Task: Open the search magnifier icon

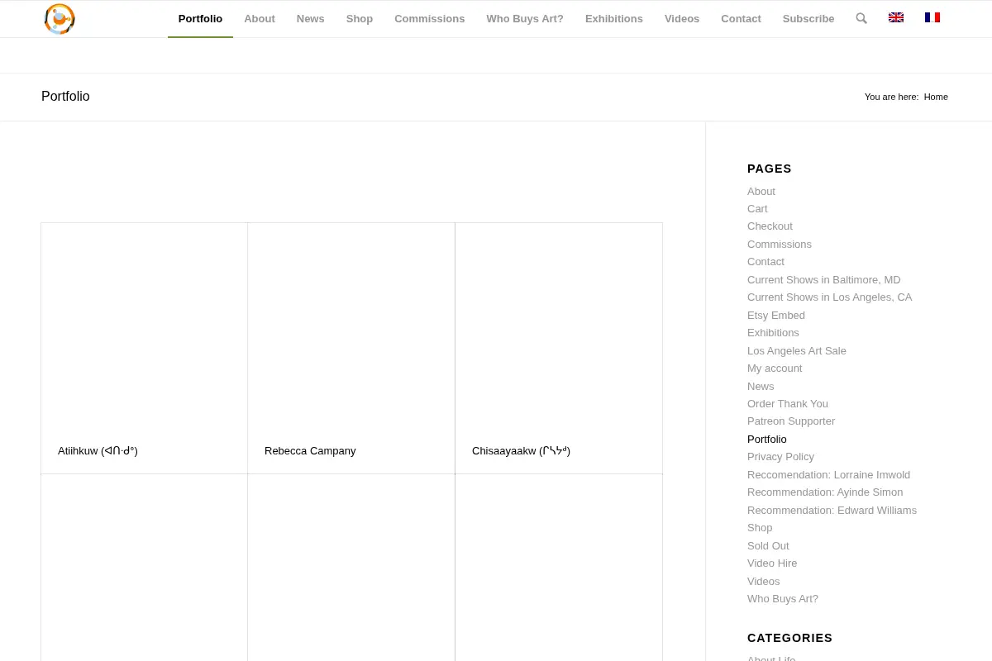Action: [x=861, y=19]
